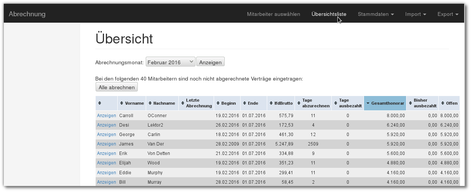Click the Anzeigen button next to month

click(x=210, y=62)
